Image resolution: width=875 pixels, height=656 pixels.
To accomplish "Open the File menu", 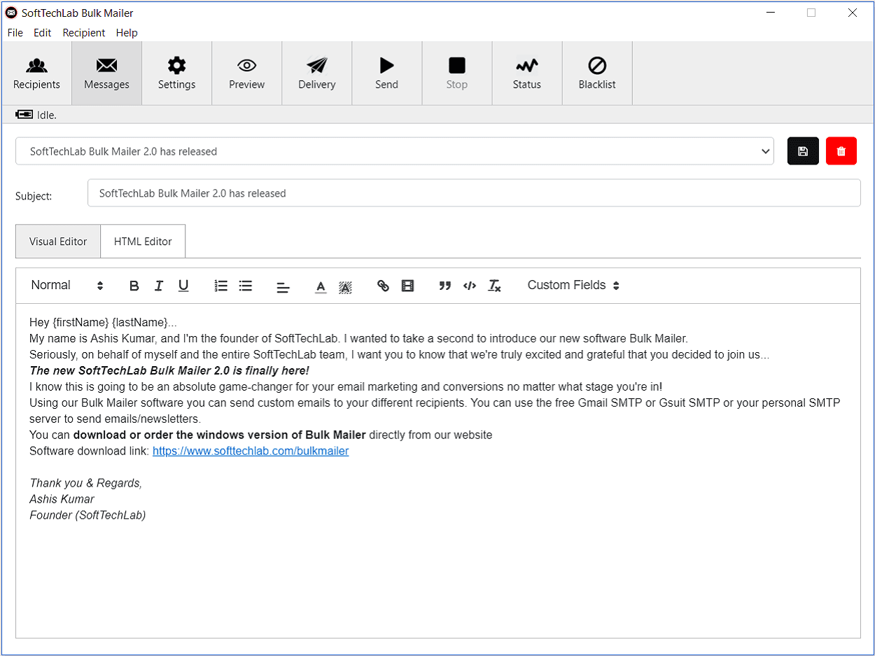I will (15, 33).
